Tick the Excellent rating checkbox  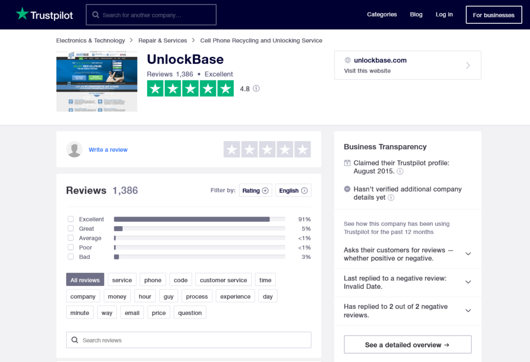(x=70, y=219)
